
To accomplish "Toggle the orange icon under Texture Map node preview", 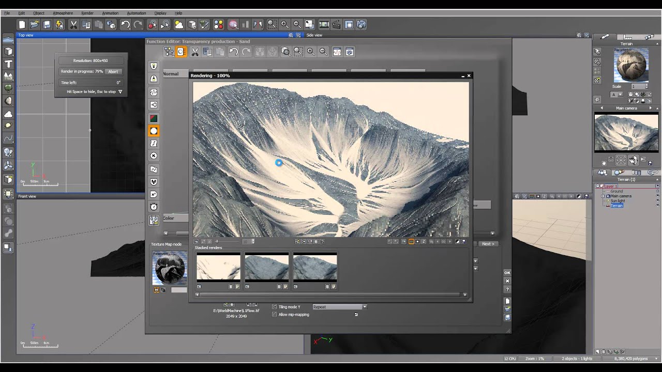I will pyautogui.click(x=156, y=290).
